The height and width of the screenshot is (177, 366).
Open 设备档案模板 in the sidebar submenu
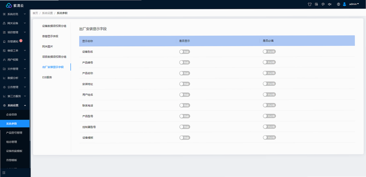click(15, 151)
